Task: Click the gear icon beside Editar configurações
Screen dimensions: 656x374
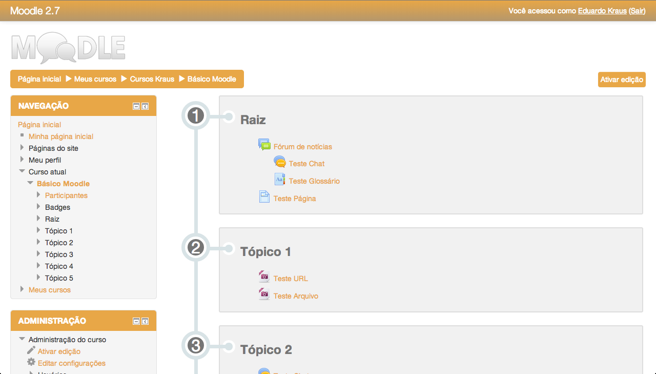Action: 31,362
